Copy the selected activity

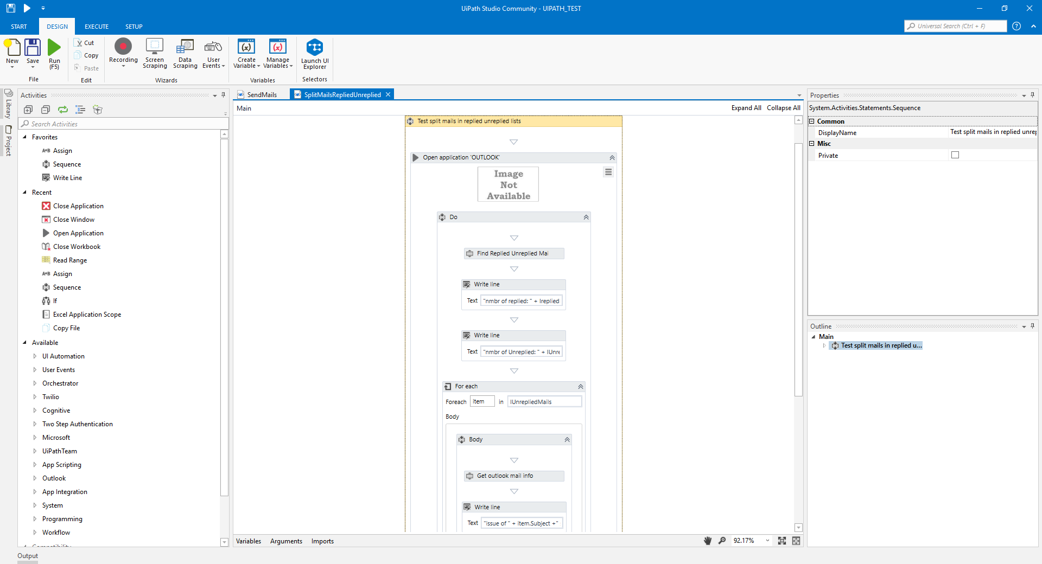(x=87, y=55)
